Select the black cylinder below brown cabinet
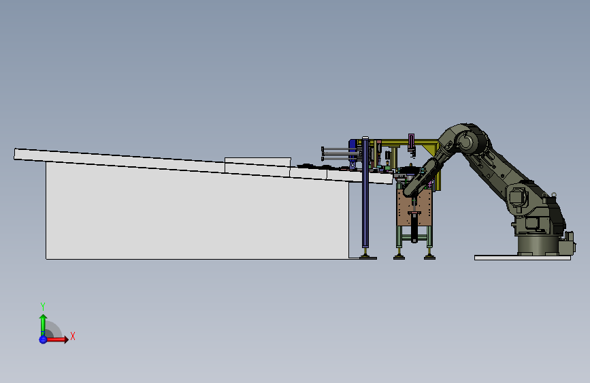 point(414,228)
